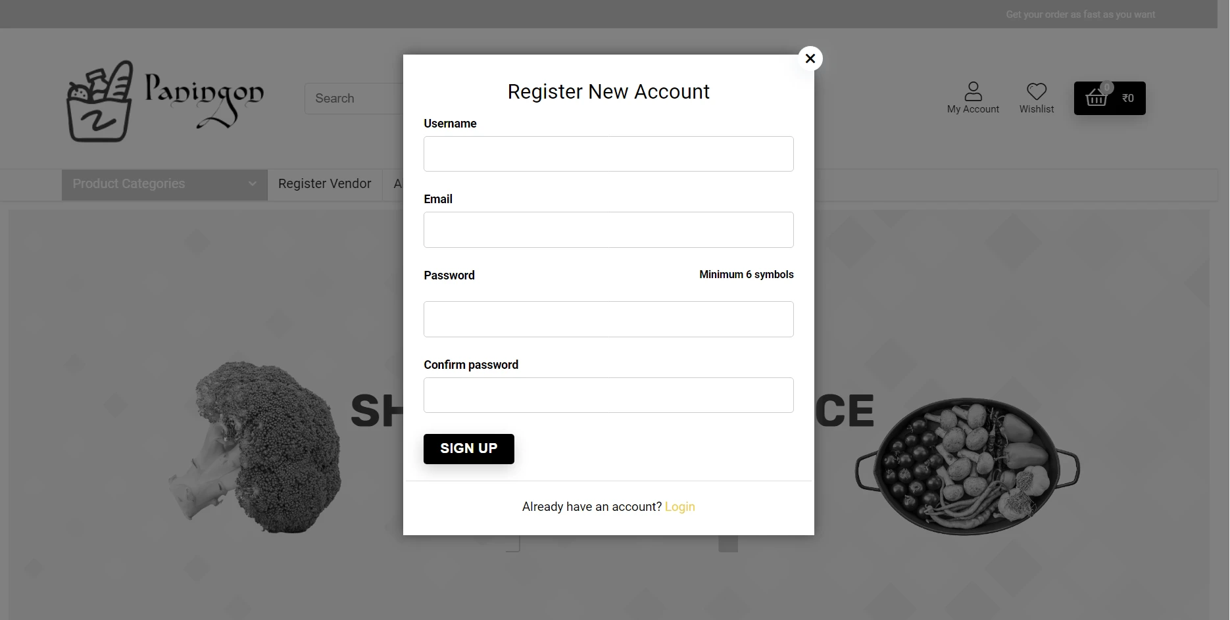Focus the Username input field
The width and height of the screenshot is (1230, 620).
pyautogui.click(x=608, y=154)
